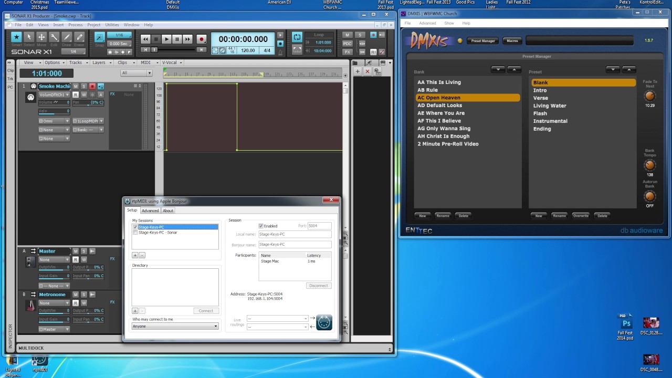Click the Rewind transport button
The image size is (672, 378).
click(145, 39)
